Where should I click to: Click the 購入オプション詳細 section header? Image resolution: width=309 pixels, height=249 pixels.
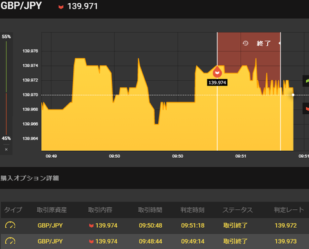pyautogui.click(x=30, y=178)
